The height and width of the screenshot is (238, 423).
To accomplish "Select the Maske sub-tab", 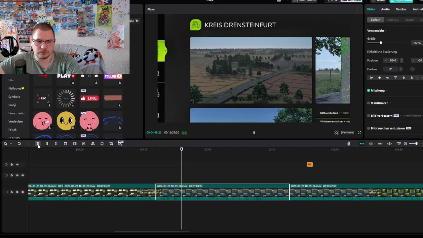I will [410, 20].
